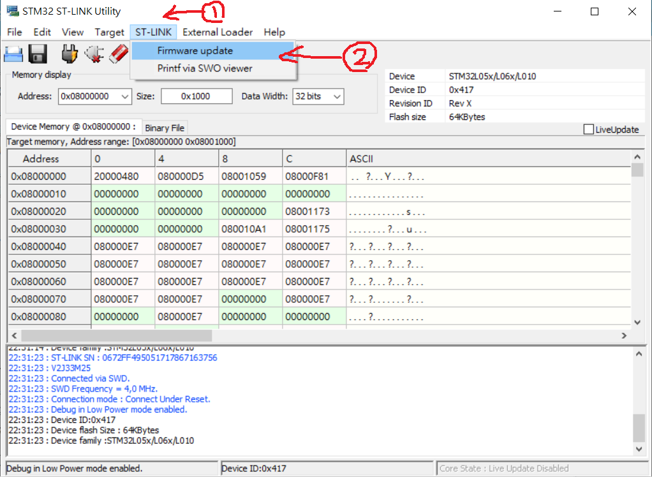Click the ST-LINK menu
The height and width of the screenshot is (477, 652).
tap(154, 32)
